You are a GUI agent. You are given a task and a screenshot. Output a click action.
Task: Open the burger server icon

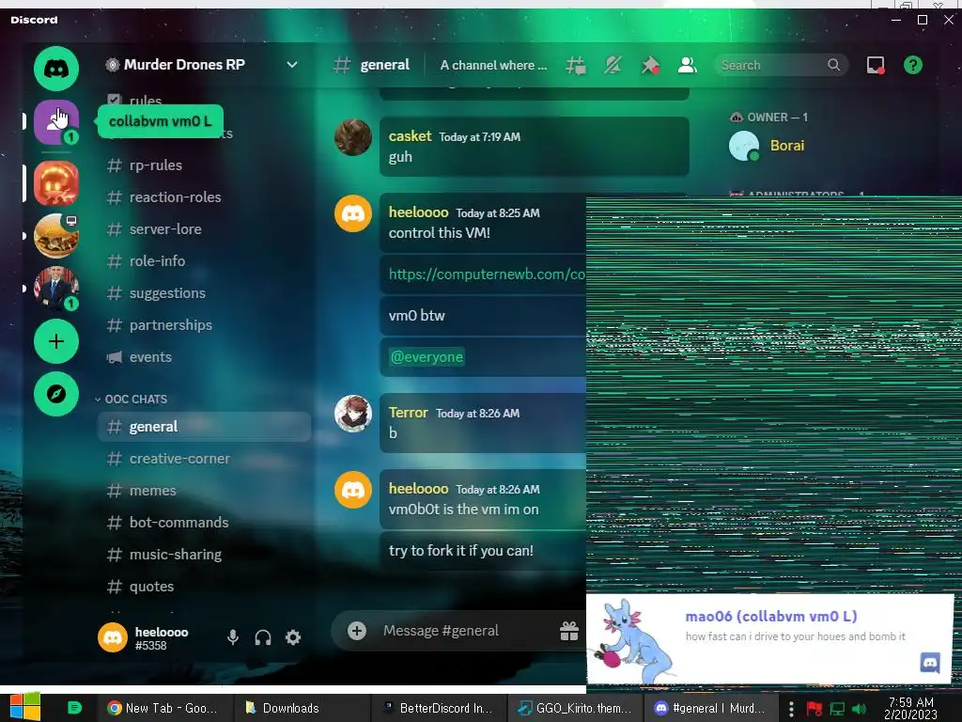[55, 236]
